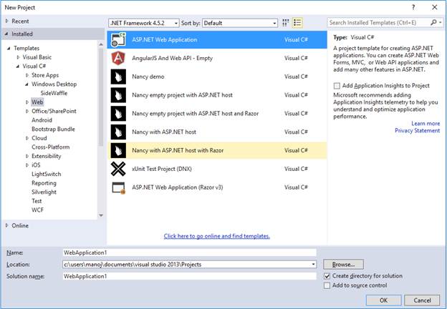This screenshot has height=309, width=447.
Task: Open the search options dropdown arrow
Action: point(441,22)
